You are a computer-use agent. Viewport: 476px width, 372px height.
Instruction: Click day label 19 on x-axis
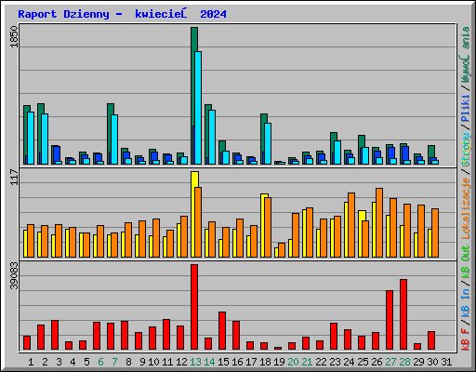279,362
